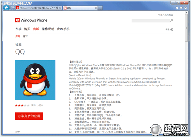
Task: Click the 评分：620 rating count text
Action: click(37, 105)
